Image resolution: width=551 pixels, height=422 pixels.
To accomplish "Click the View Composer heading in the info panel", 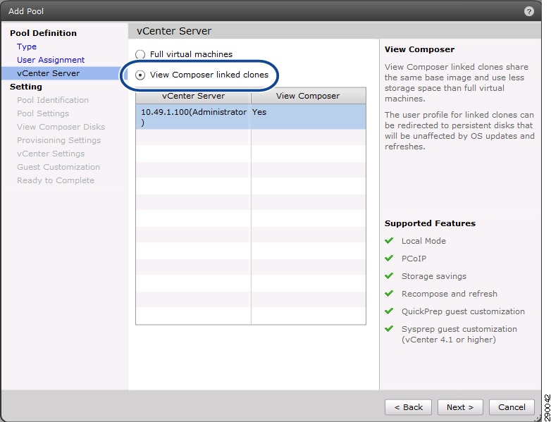I will point(419,49).
